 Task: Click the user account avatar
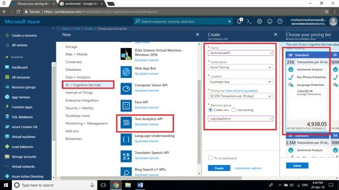pyautogui.click(x=333, y=21)
